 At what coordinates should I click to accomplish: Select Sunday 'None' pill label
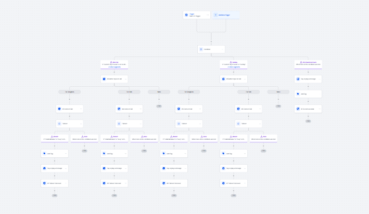coord(278,92)
